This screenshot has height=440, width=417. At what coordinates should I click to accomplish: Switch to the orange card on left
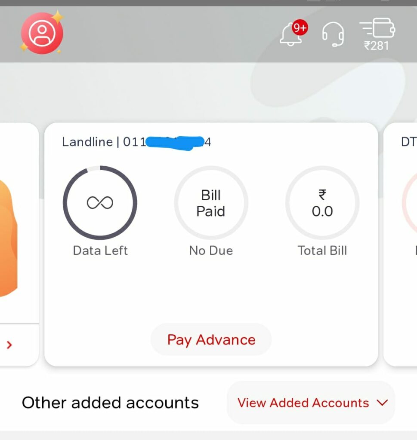pyautogui.click(x=19, y=244)
